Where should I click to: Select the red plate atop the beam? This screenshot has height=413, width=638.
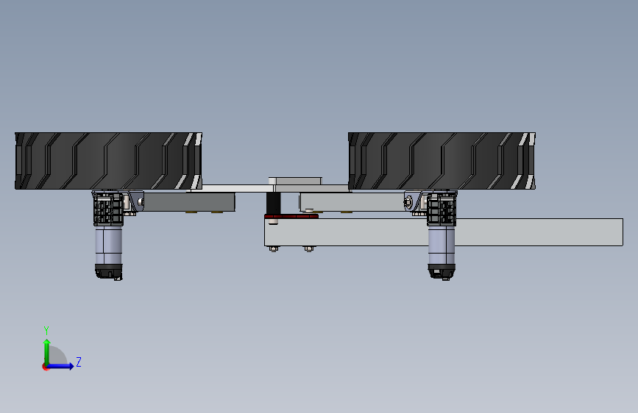(291, 216)
